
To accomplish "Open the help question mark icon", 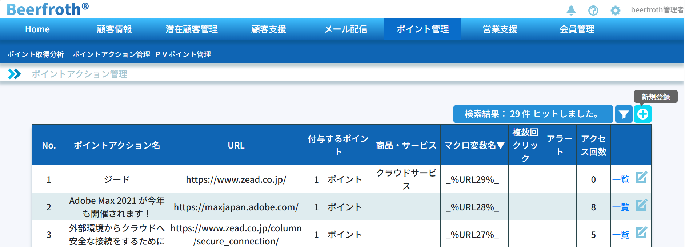I will click(x=593, y=10).
